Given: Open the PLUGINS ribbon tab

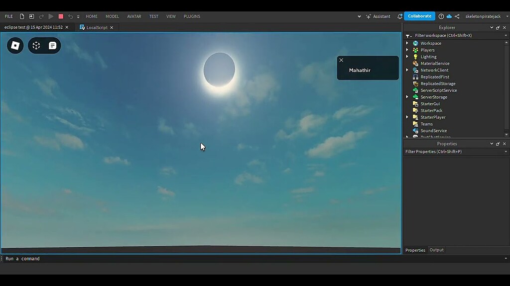Looking at the screenshot, I should pyautogui.click(x=192, y=16).
